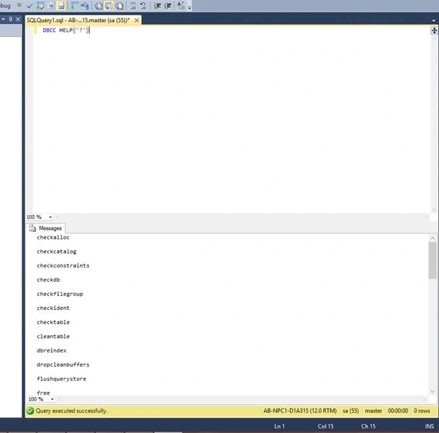Toggle the highlighted IntelliSense Enabled button
This screenshot has height=433, width=439.
61,5
